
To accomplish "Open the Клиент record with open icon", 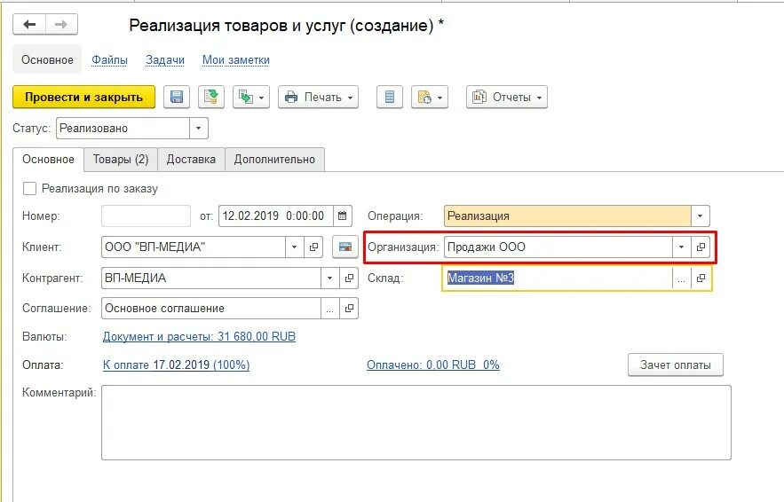I will click(x=313, y=247).
